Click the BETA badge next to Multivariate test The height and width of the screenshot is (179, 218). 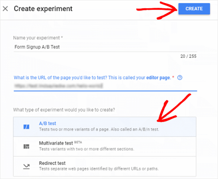point(78,142)
